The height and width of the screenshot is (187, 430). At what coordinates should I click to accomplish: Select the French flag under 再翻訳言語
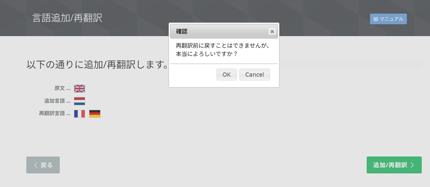pyautogui.click(x=80, y=114)
